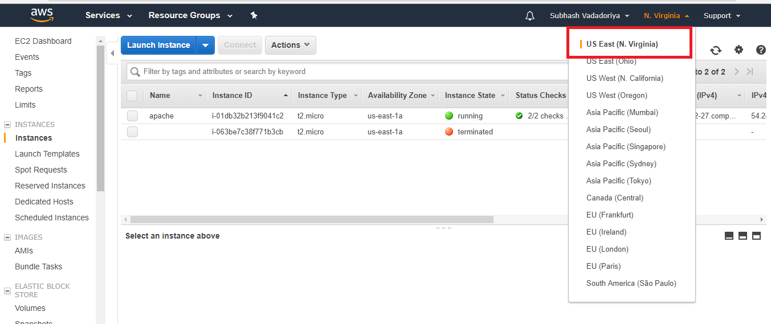Collapse the IMAGES sidebar section
Viewport: 771px width, 324px height.
[7, 237]
